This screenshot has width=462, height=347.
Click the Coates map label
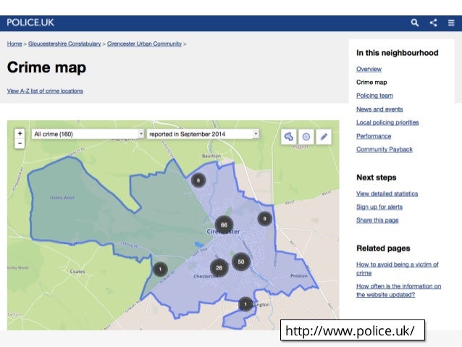77,272
